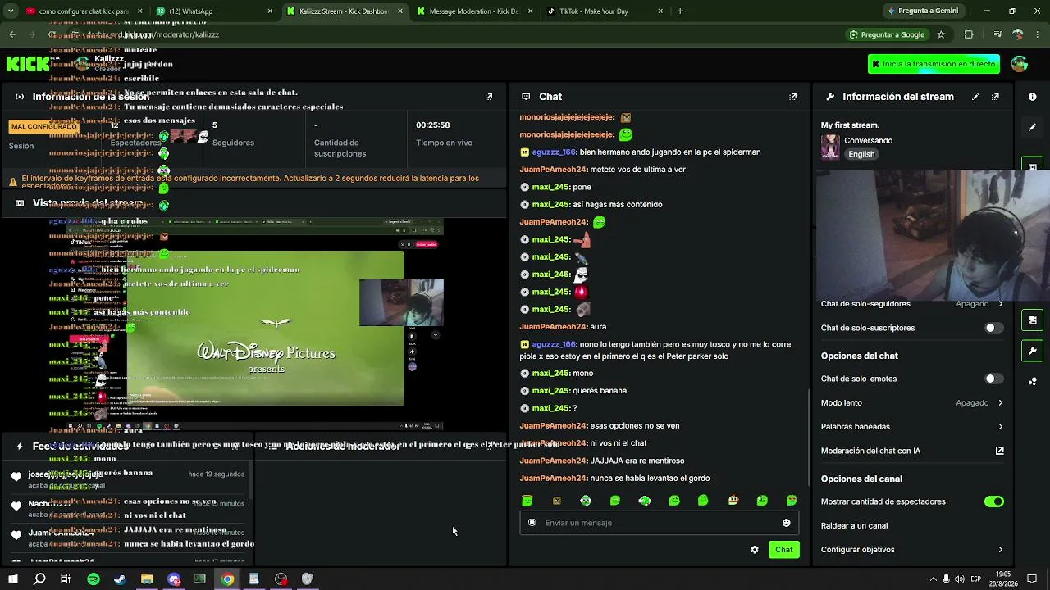Click the stream title 'My first stream.'
Image resolution: width=1050 pixels, height=590 pixels.
coord(850,125)
